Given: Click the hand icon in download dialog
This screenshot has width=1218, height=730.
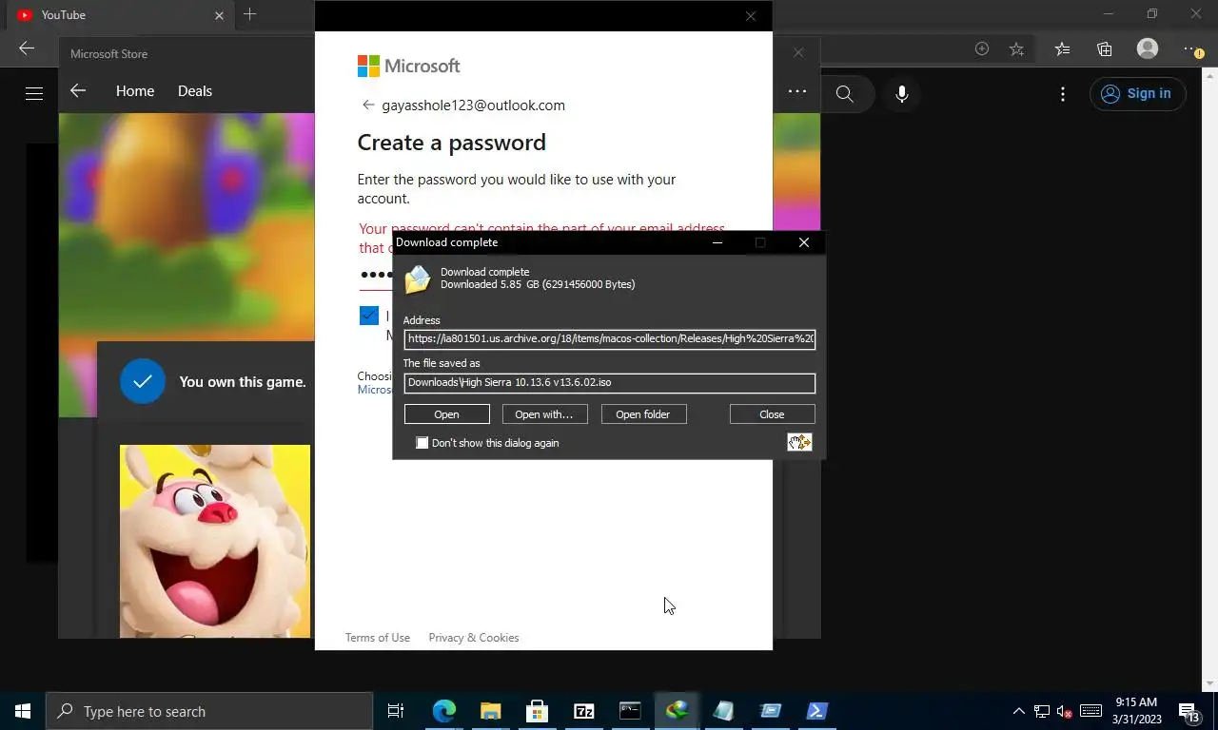Looking at the screenshot, I should (799, 442).
